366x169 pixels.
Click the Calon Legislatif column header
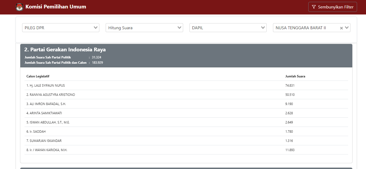click(38, 76)
